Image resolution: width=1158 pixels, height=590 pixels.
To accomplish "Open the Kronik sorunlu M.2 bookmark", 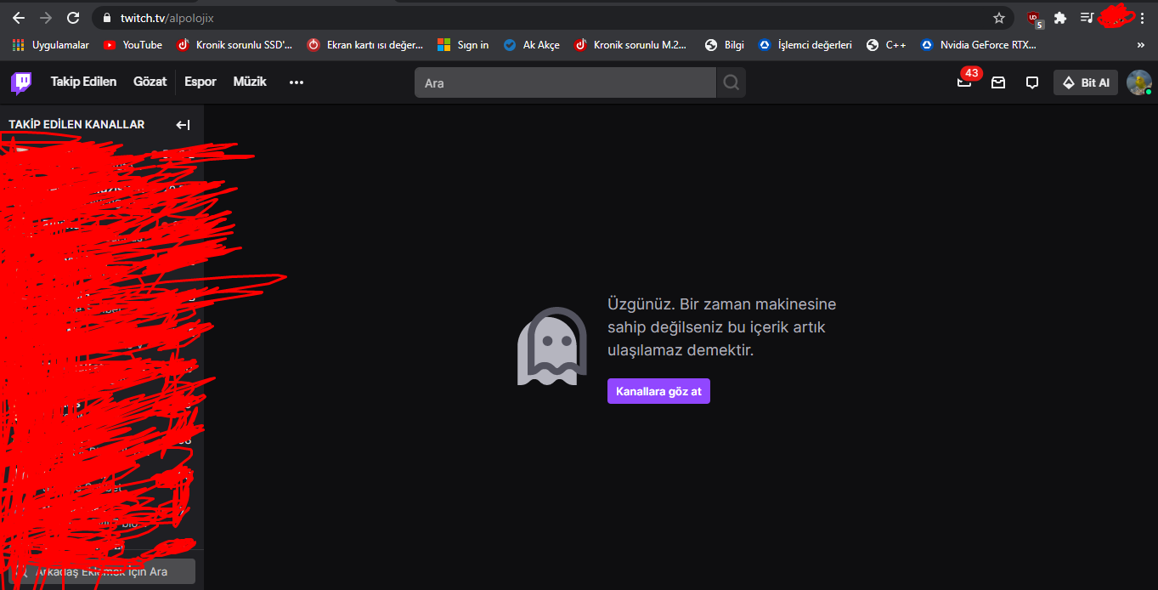I will (x=630, y=45).
